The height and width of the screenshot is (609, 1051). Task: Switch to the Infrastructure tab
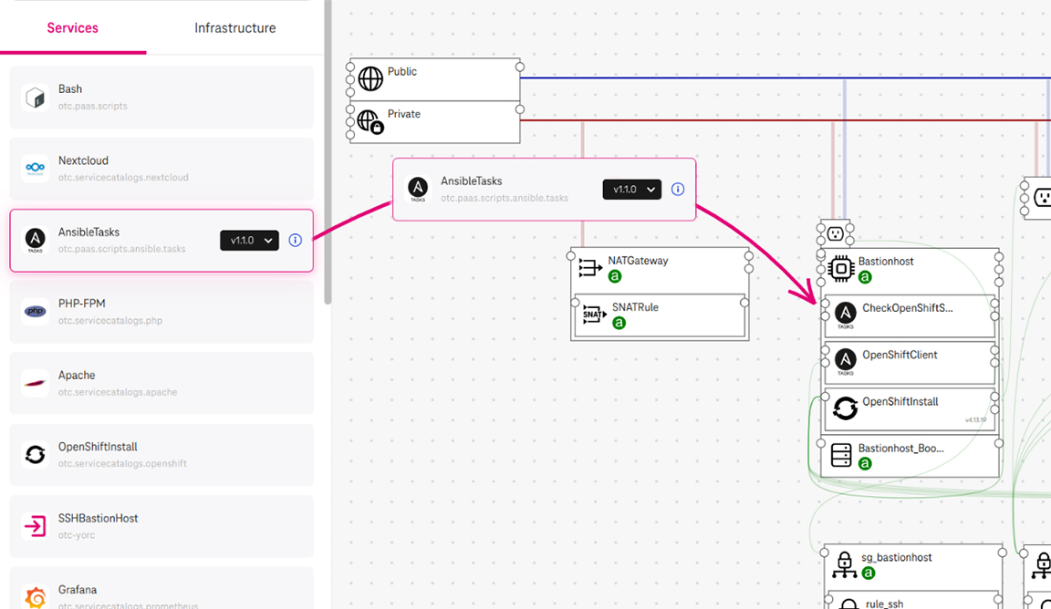(234, 28)
